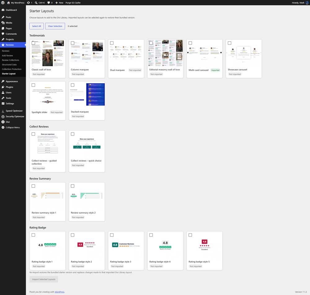Viewport: 310px width, 295px height.
Task: Click the Multi-card carousel preview thumbnail
Action: (204, 53)
